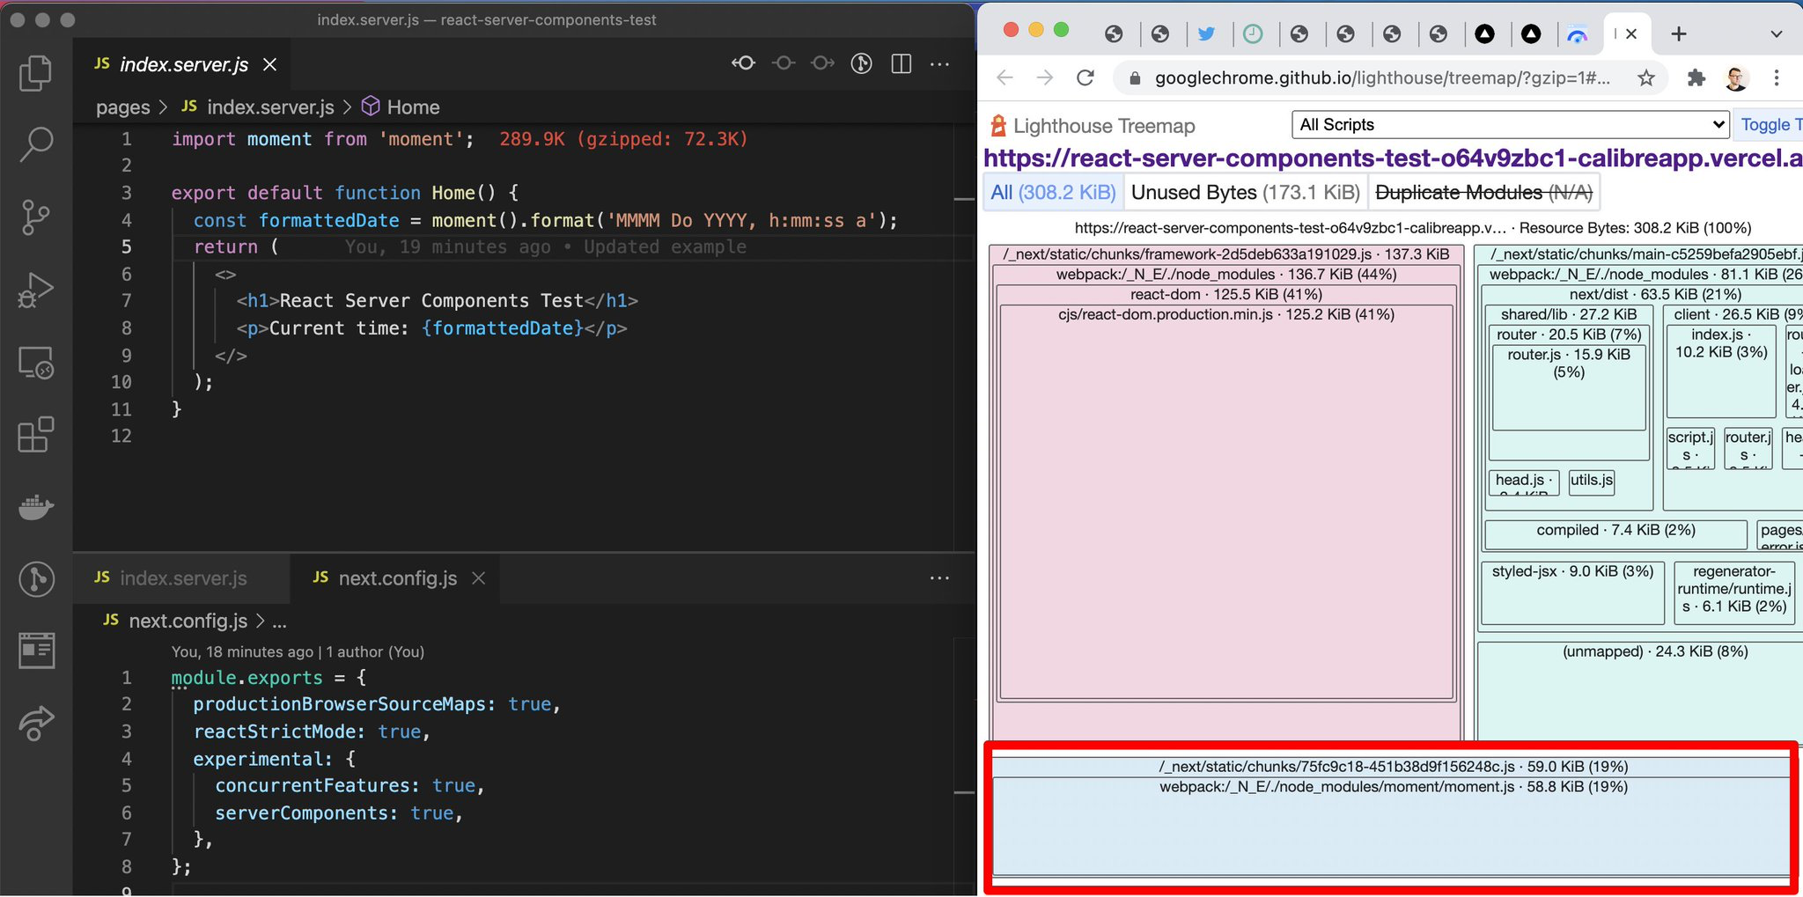This screenshot has height=897, width=1803.
Task: Select the All (308.2 KiB) view mode
Action: pyautogui.click(x=1053, y=192)
